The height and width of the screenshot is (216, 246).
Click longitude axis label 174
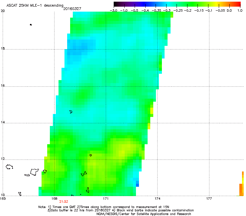point(157,199)
